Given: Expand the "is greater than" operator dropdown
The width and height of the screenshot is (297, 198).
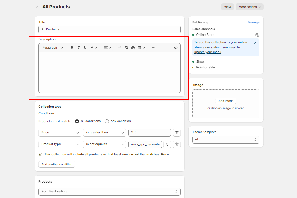Looking at the screenshot, I should [x=104, y=132].
